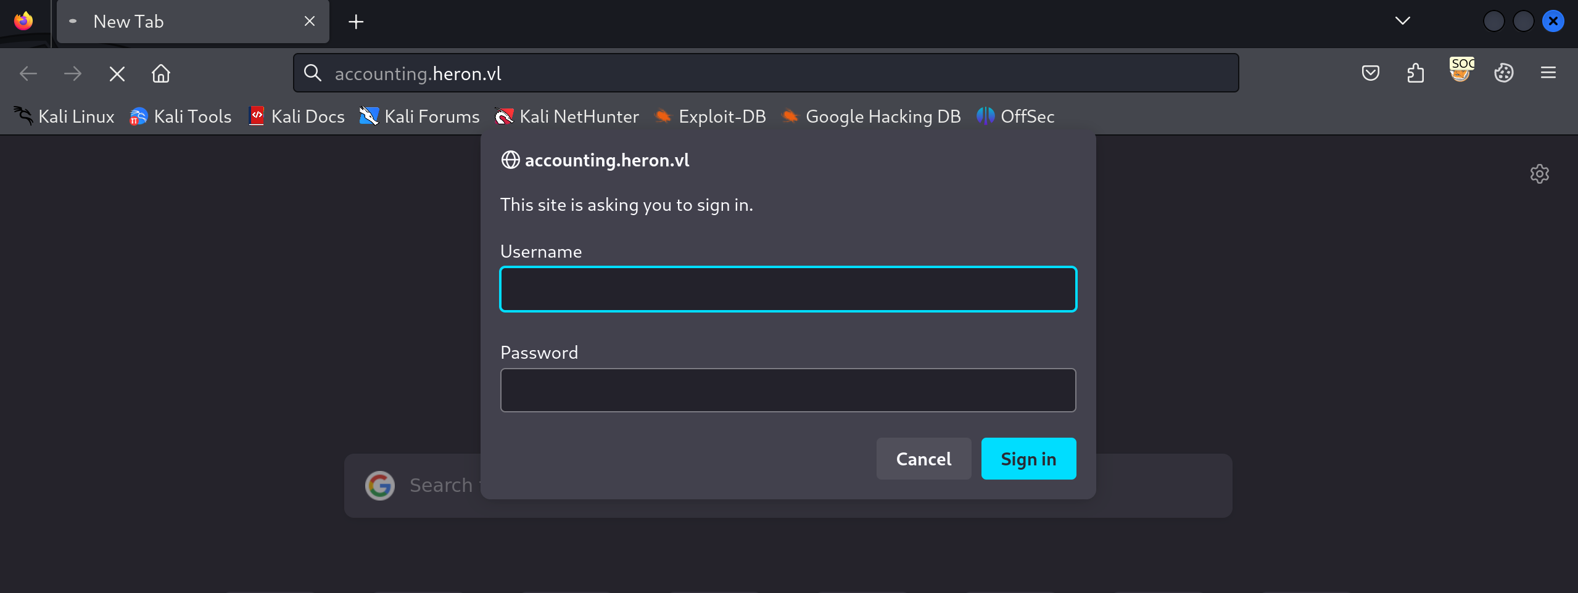Viewport: 1578px width, 593px height.
Task: Open Save to Pocket icon
Action: [x=1370, y=73]
